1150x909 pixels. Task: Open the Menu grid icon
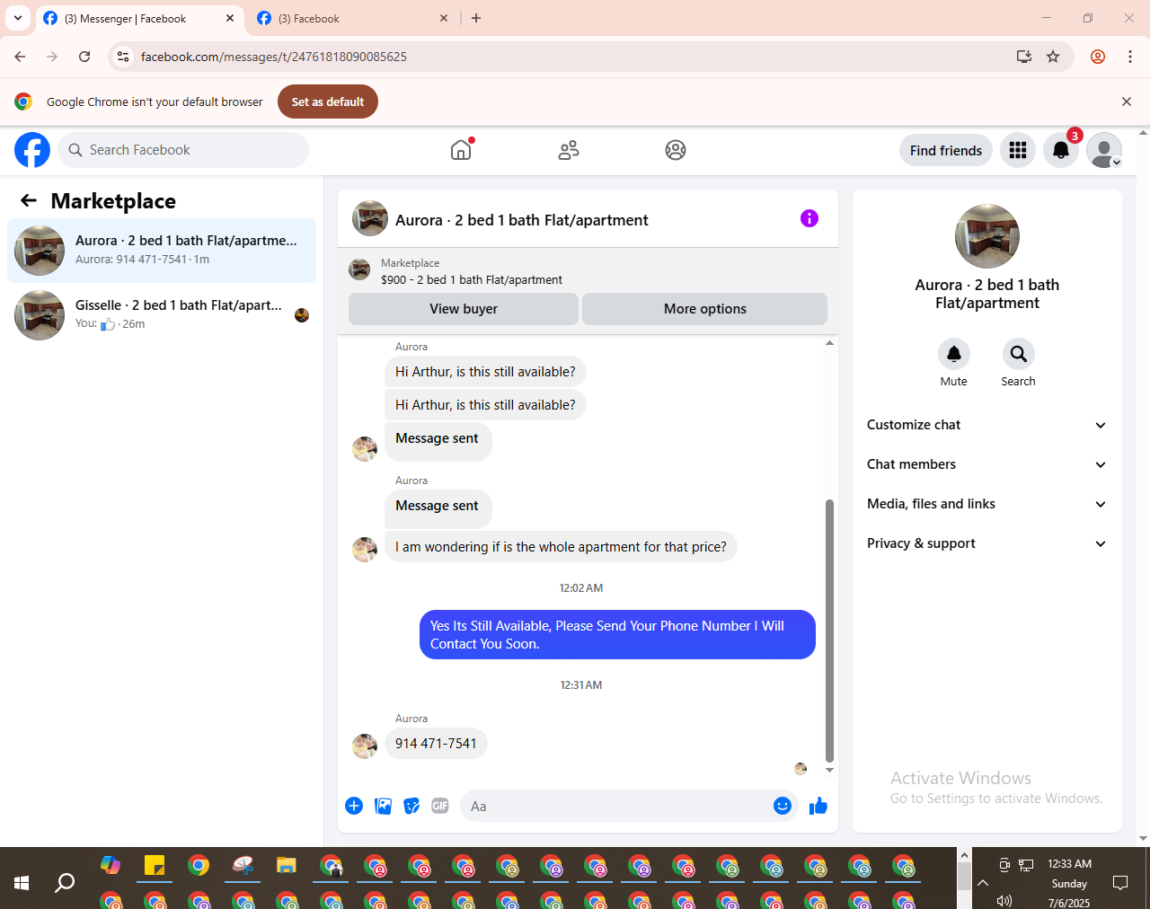[x=1018, y=150]
